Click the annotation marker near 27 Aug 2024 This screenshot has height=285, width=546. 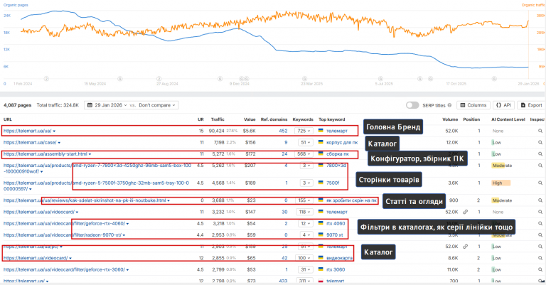159,79
